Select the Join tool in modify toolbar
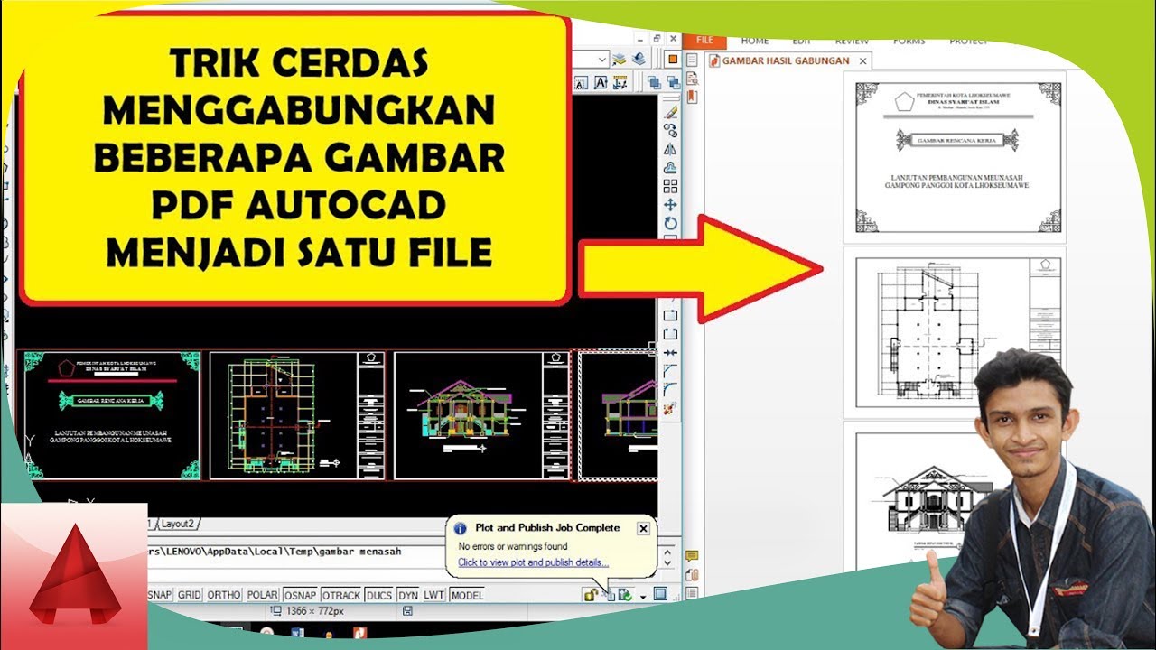Viewport: 1156px width, 650px height. (670, 353)
